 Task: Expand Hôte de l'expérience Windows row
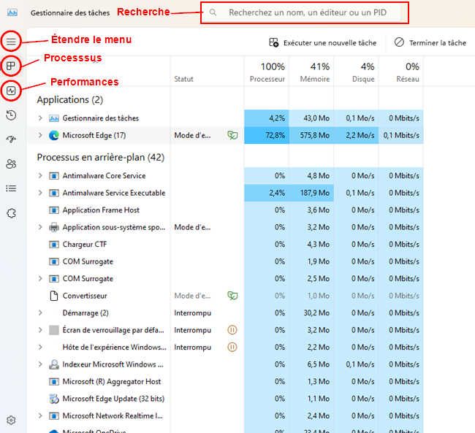point(40,348)
